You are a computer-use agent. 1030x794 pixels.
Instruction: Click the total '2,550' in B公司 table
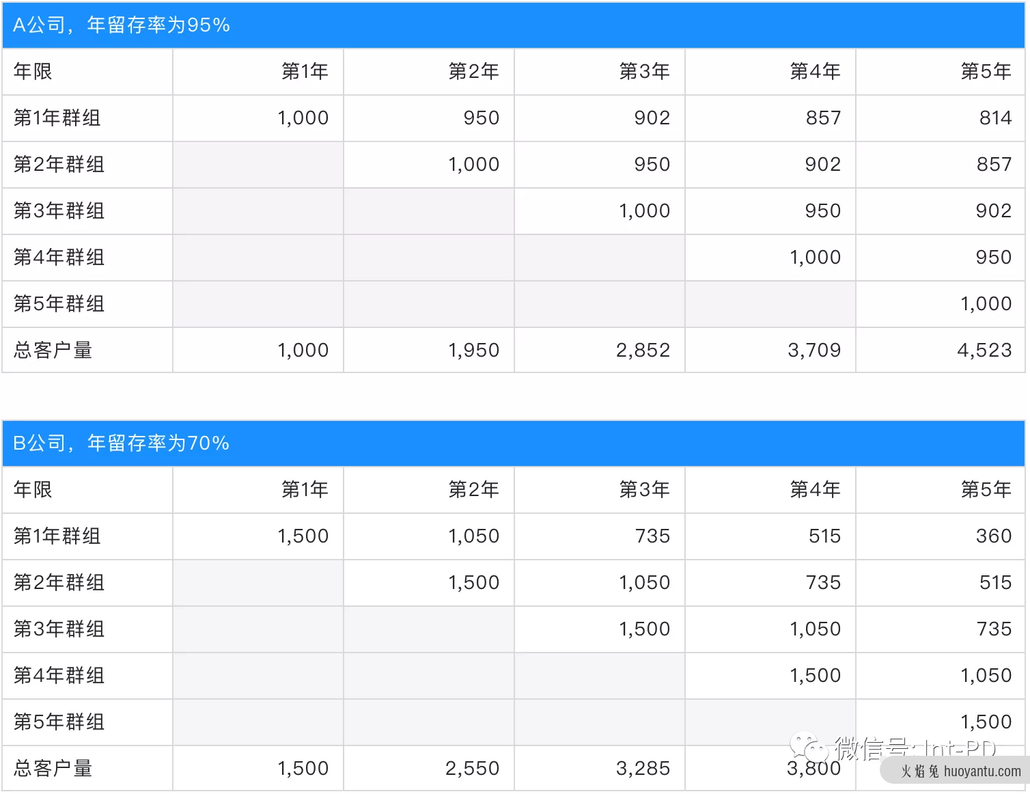pyautogui.click(x=472, y=769)
